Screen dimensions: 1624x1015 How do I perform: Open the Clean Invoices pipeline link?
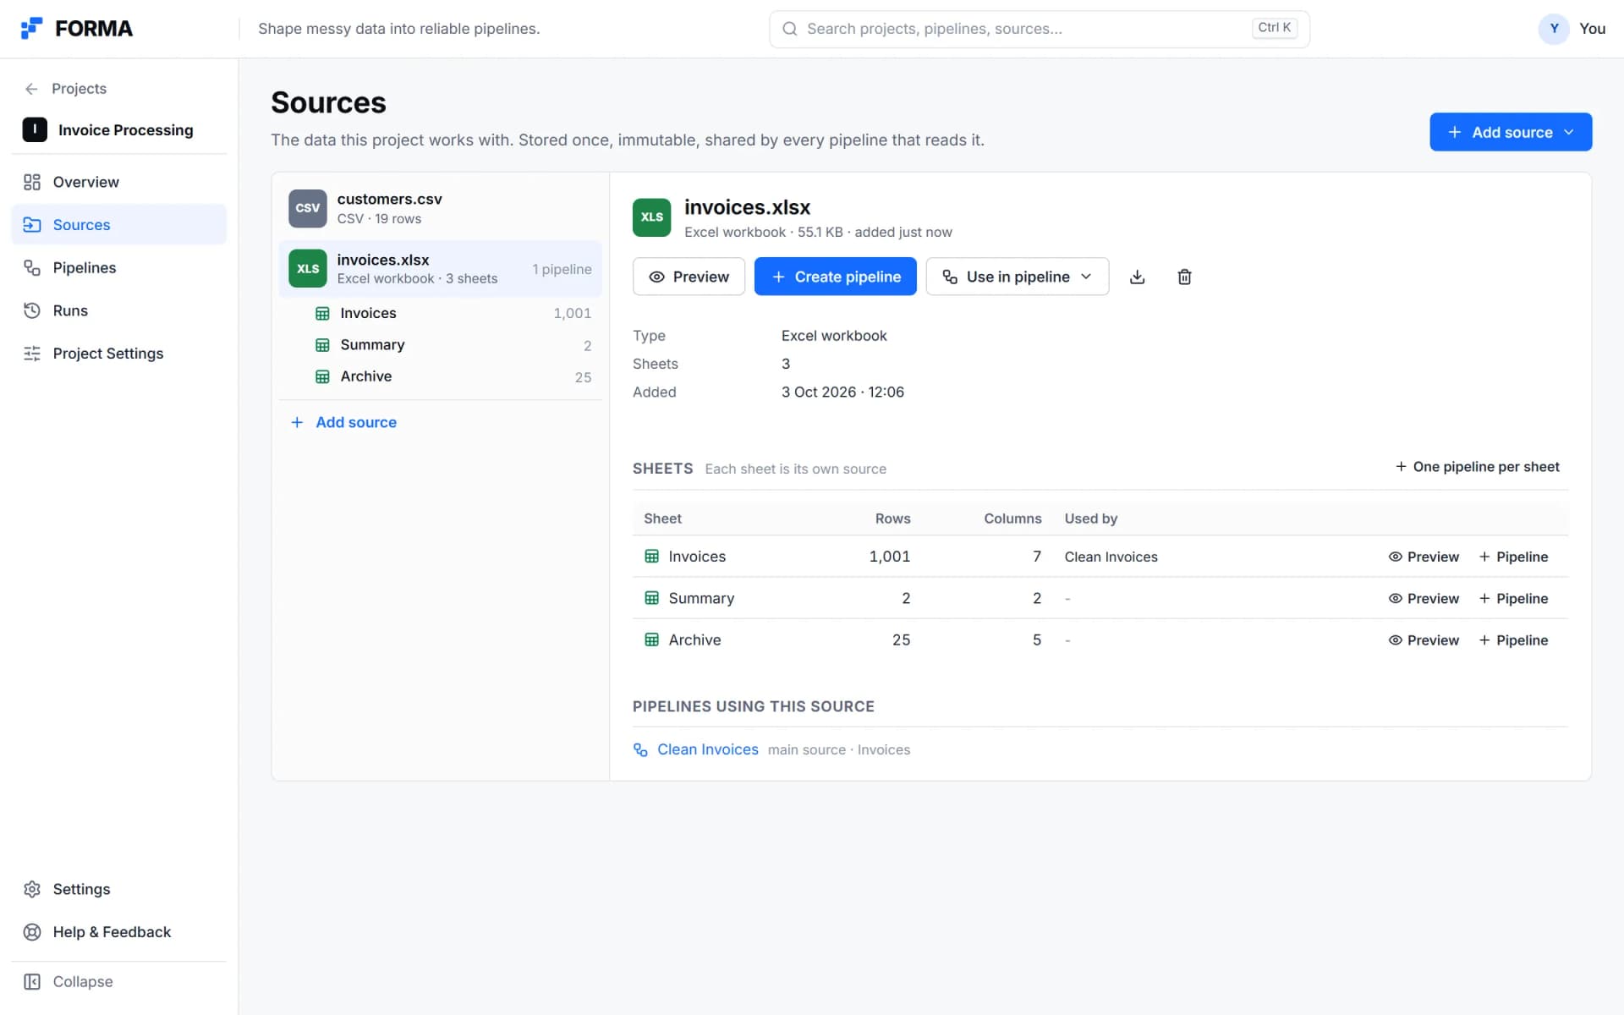pos(707,749)
